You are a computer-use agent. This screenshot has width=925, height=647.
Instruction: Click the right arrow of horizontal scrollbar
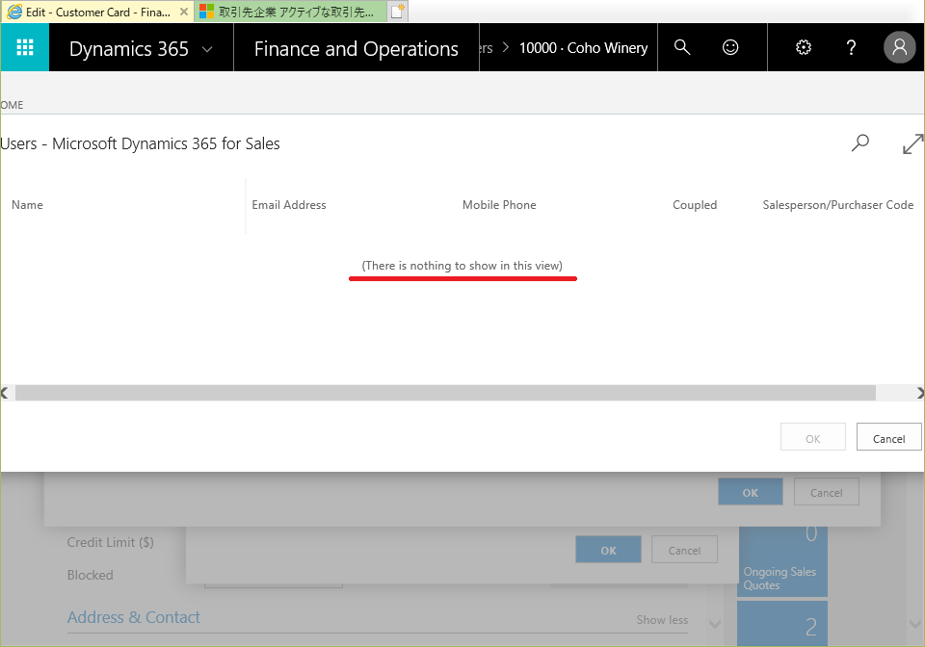919,393
